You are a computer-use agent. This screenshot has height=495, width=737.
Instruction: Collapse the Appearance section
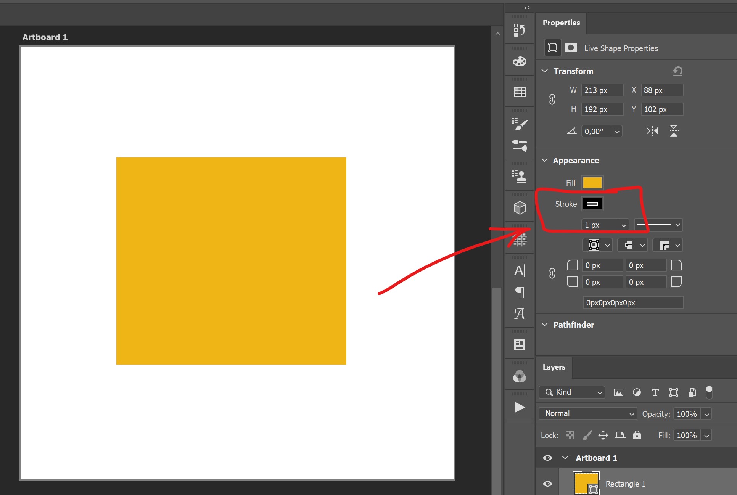(545, 161)
